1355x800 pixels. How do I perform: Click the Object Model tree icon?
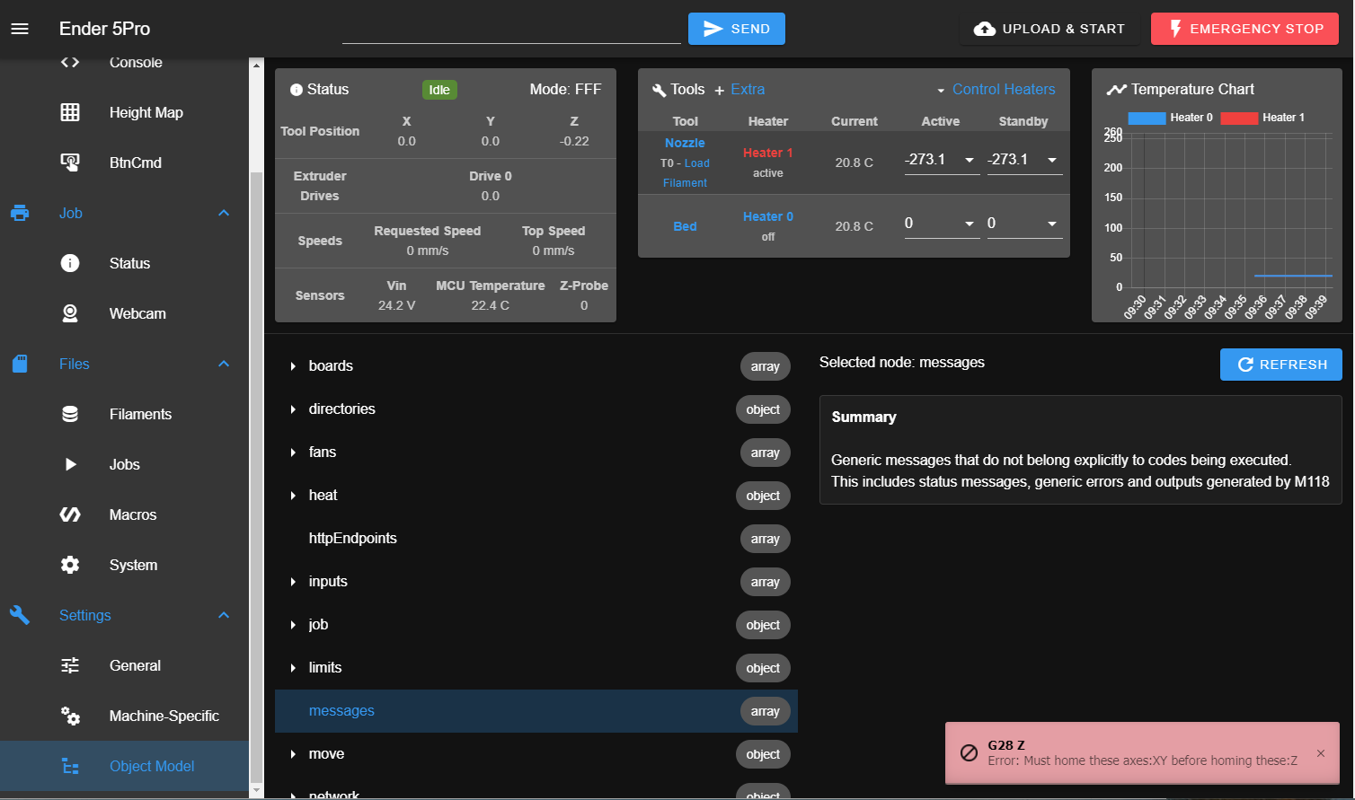pyautogui.click(x=70, y=766)
